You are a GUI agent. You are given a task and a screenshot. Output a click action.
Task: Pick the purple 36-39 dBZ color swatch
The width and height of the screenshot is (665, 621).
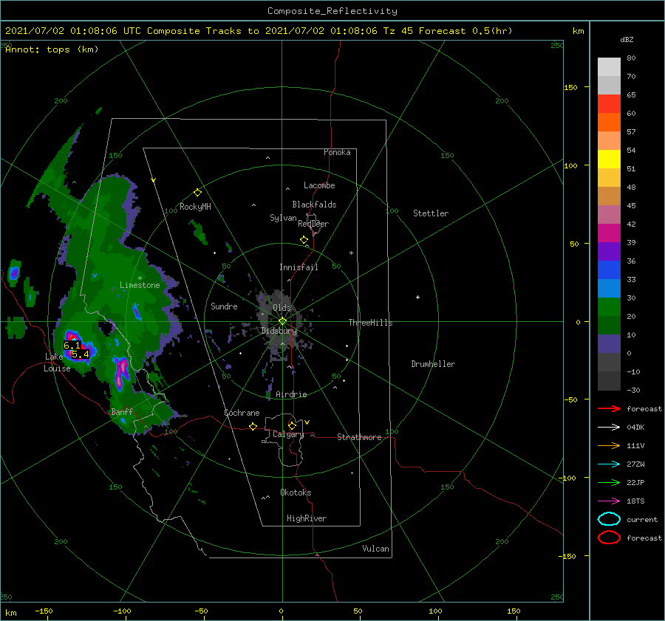609,251
